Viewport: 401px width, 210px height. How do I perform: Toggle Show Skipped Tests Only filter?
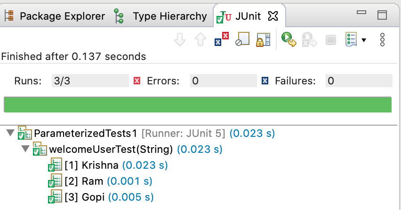(x=242, y=40)
